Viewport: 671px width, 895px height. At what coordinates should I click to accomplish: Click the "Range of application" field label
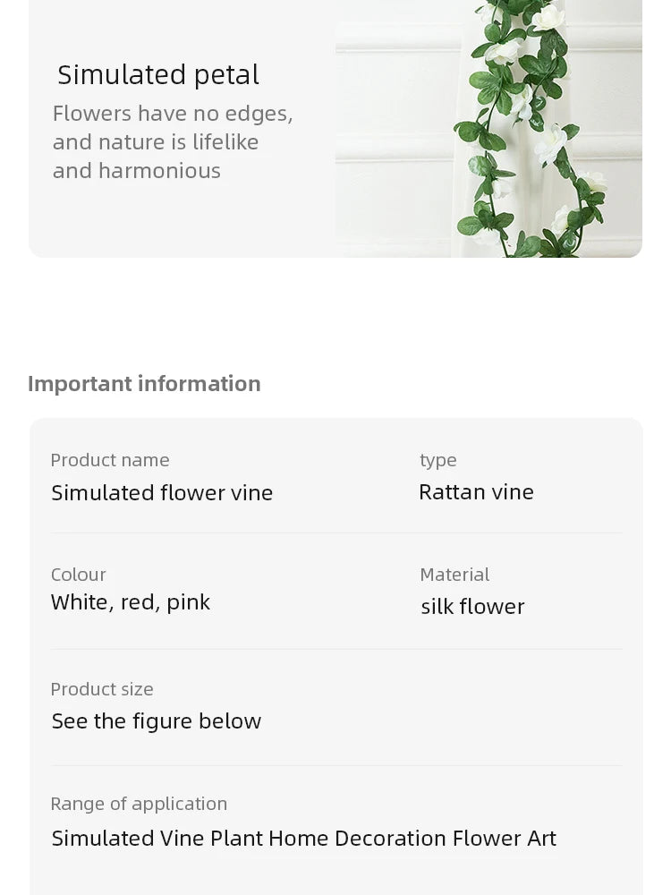tap(139, 804)
